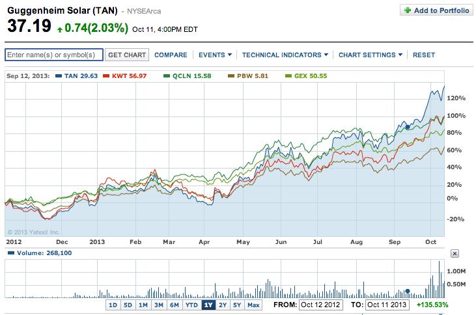This screenshot has height=315, width=476.
Task: Open the Events dropdown menu
Action: point(215,55)
